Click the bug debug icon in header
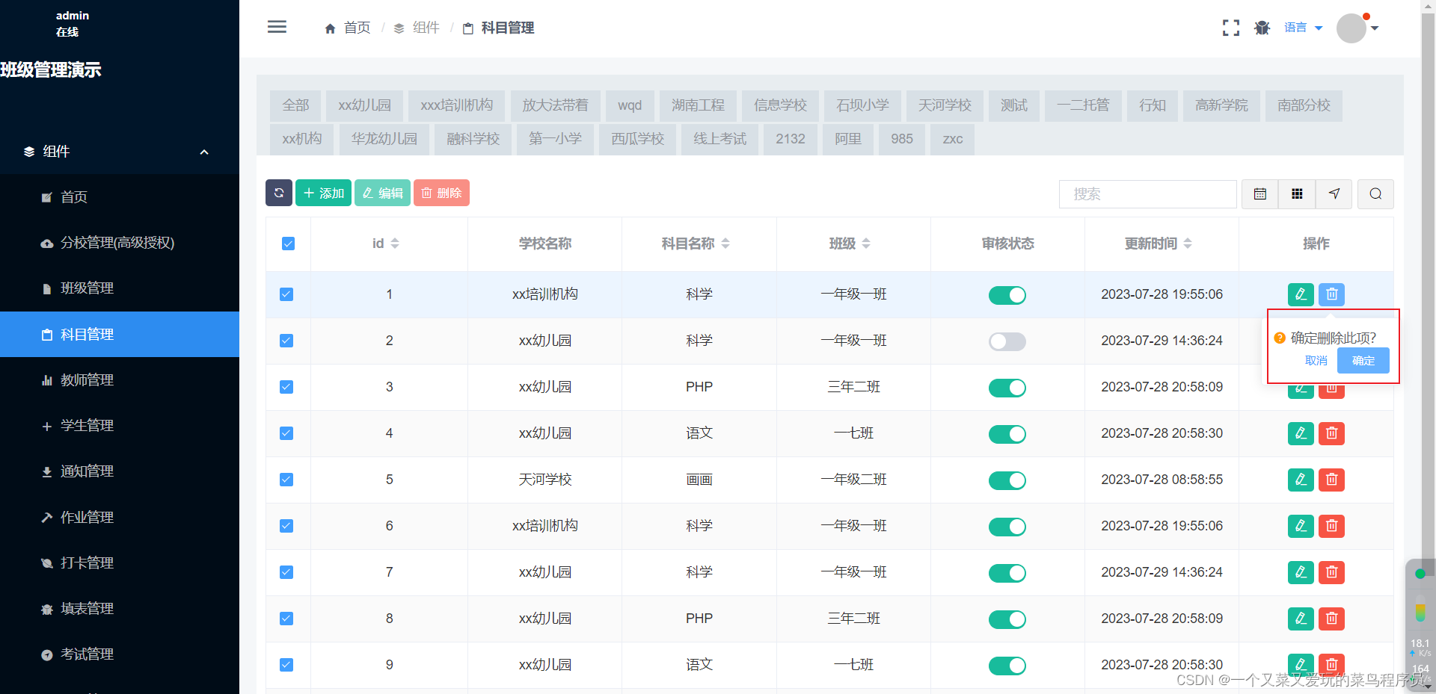This screenshot has height=694, width=1436. (x=1262, y=28)
